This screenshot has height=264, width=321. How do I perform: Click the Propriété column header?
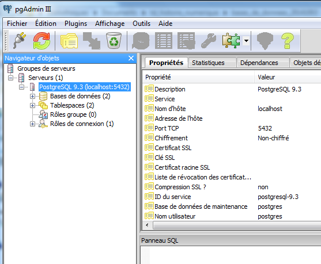point(198,77)
